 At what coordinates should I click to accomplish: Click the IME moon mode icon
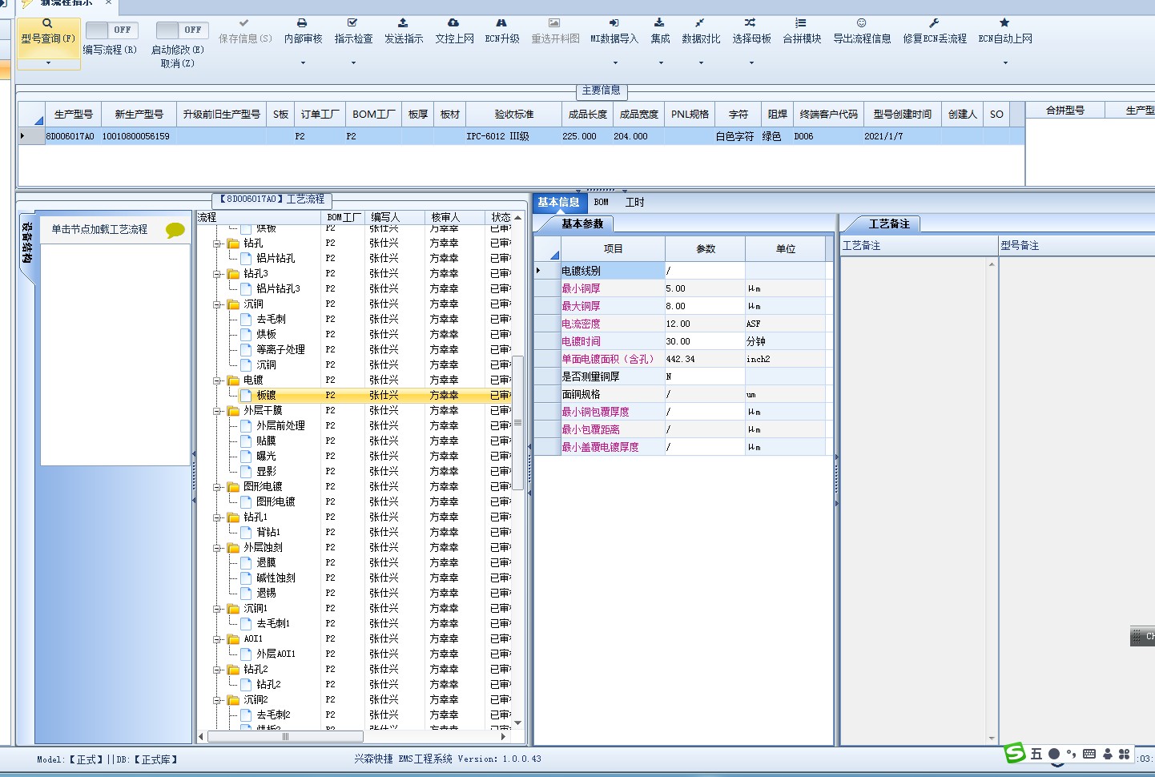[x=1054, y=754]
